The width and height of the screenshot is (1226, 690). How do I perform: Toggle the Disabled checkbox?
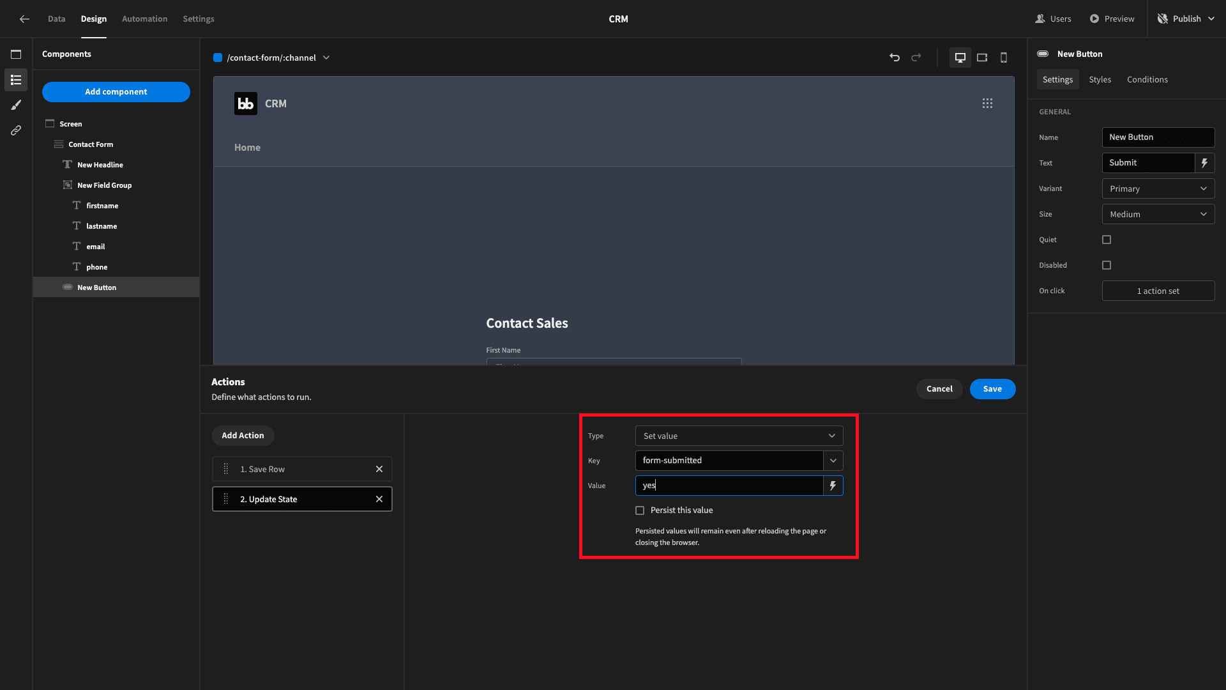click(x=1107, y=265)
